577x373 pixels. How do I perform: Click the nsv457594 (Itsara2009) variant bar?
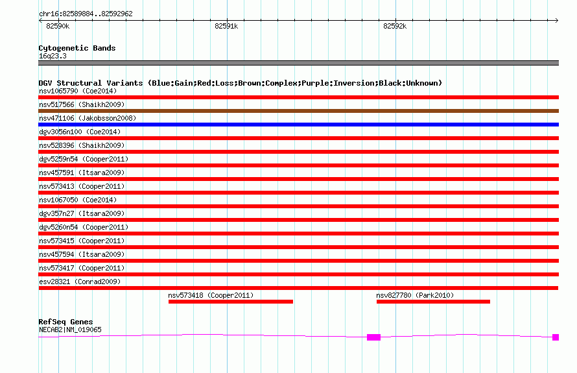tap(298, 261)
